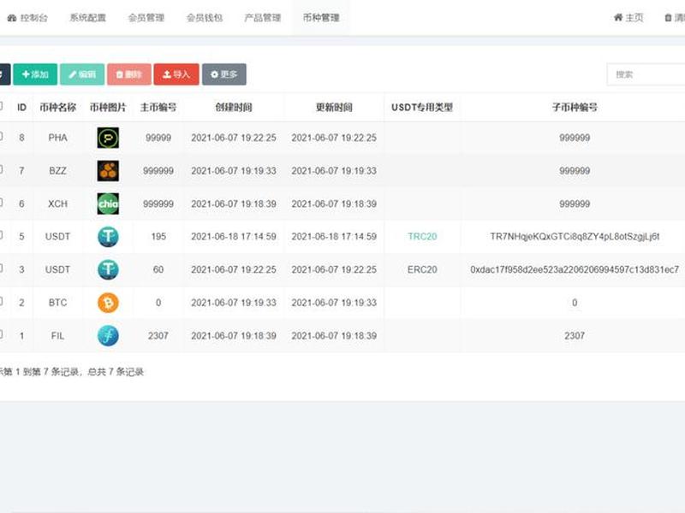
Task: Tick the checkbox for FIL row
Action: point(1,334)
